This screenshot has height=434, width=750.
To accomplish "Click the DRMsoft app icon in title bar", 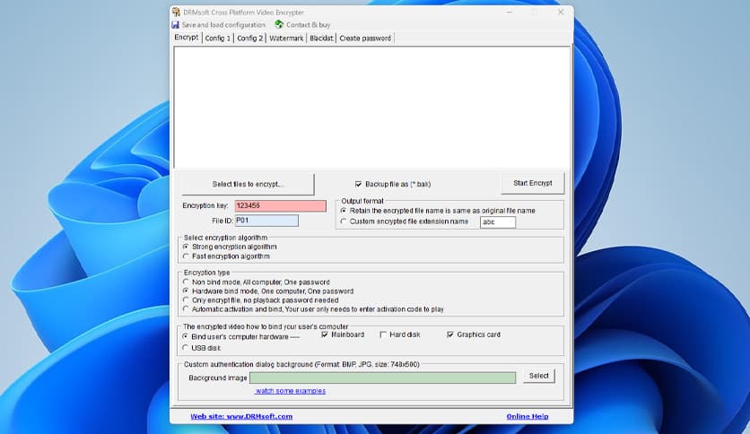I will [176, 12].
